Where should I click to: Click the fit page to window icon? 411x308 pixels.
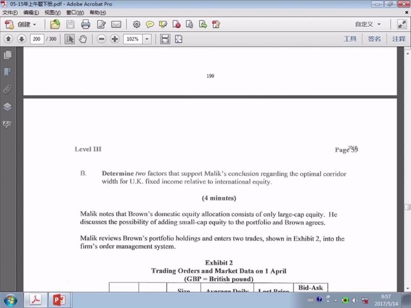178,39
